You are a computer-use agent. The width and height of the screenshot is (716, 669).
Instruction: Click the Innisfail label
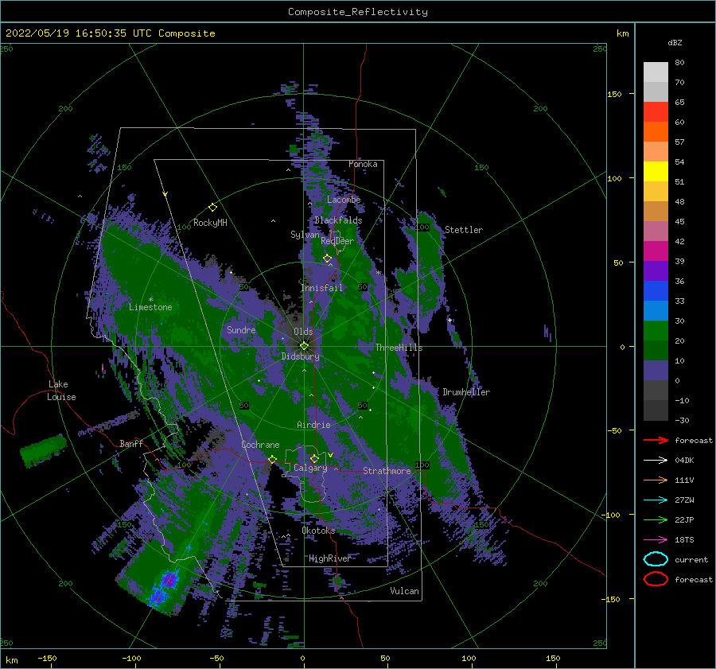tap(321, 288)
